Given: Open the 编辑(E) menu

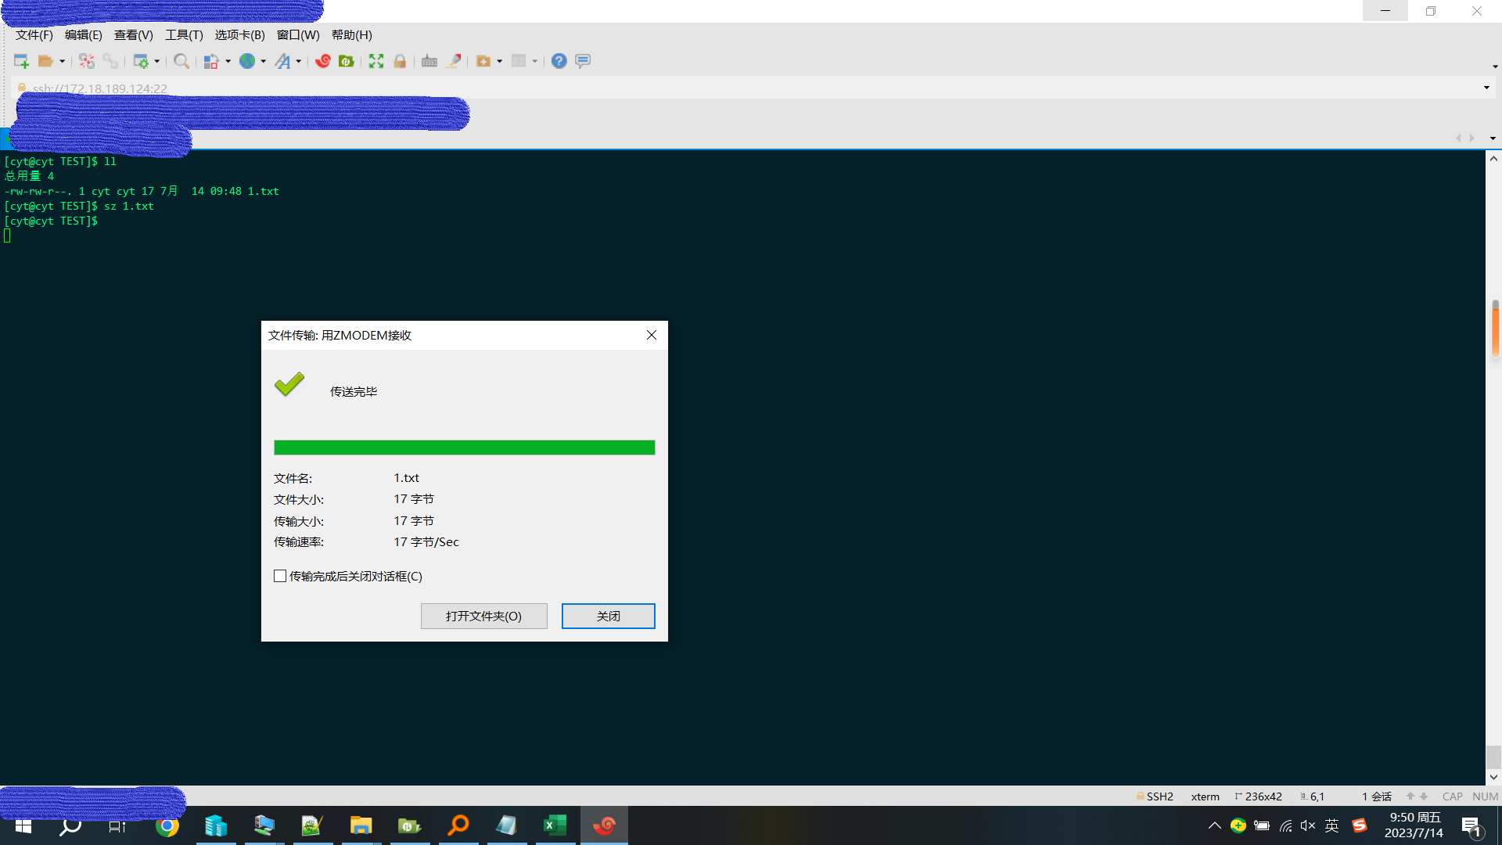Looking at the screenshot, I should pos(84,35).
